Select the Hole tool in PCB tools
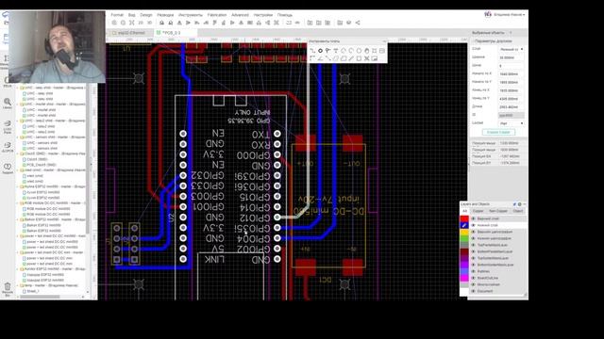The width and height of the screenshot is (604, 339). coord(375,51)
